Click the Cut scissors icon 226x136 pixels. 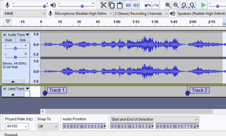pos(104,5)
